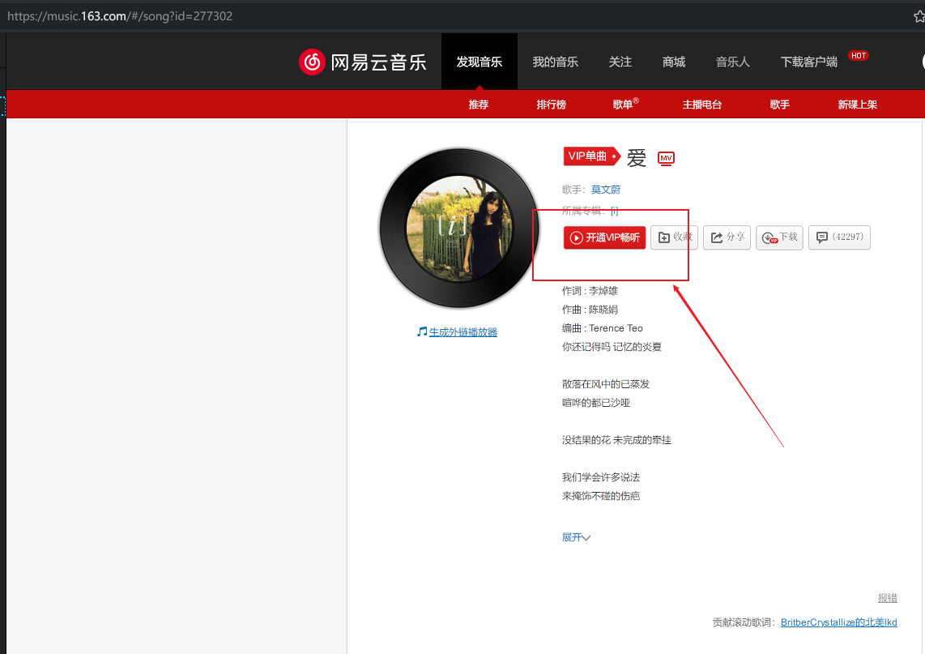This screenshot has height=654, width=925.
Task: Open the album link [i]
Action: (614, 211)
